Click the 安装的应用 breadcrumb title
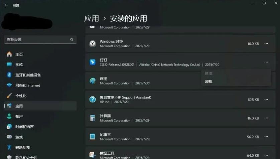 coord(129,19)
